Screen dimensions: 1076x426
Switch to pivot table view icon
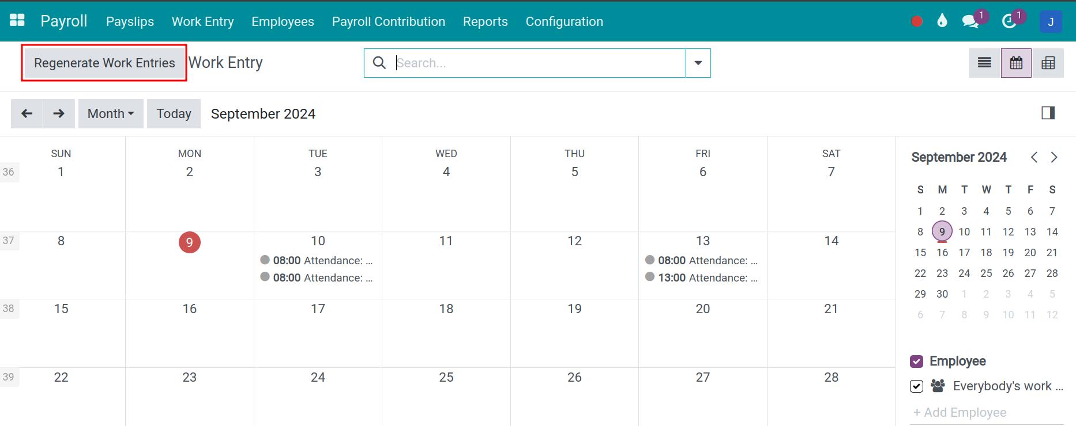1048,63
